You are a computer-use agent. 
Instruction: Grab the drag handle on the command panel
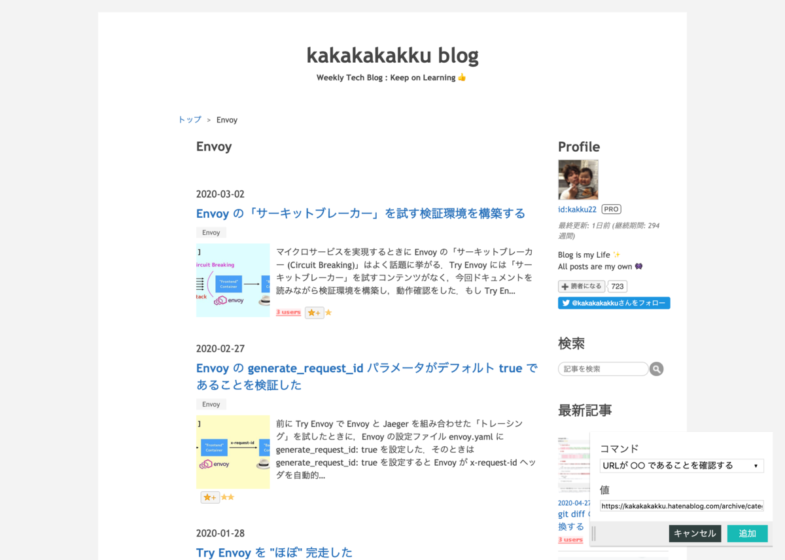click(594, 533)
